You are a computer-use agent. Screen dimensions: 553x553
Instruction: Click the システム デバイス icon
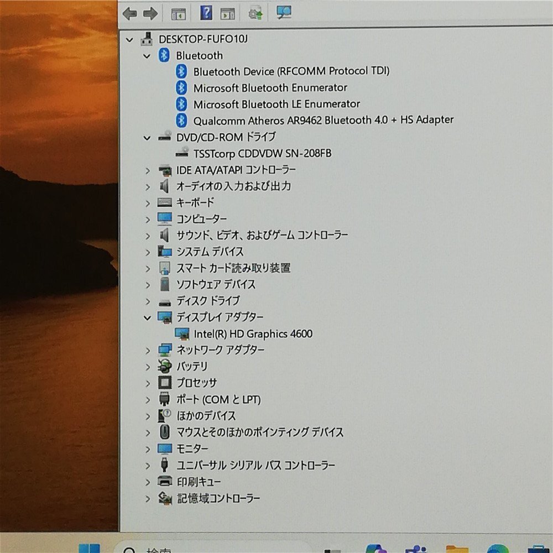click(x=165, y=252)
